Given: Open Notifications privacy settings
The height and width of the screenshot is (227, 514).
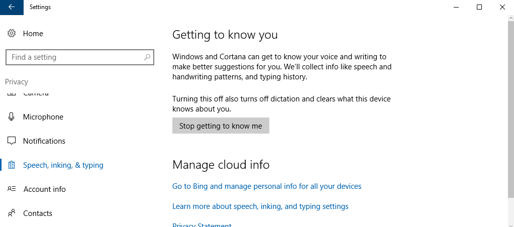Looking at the screenshot, I should 44,141.
